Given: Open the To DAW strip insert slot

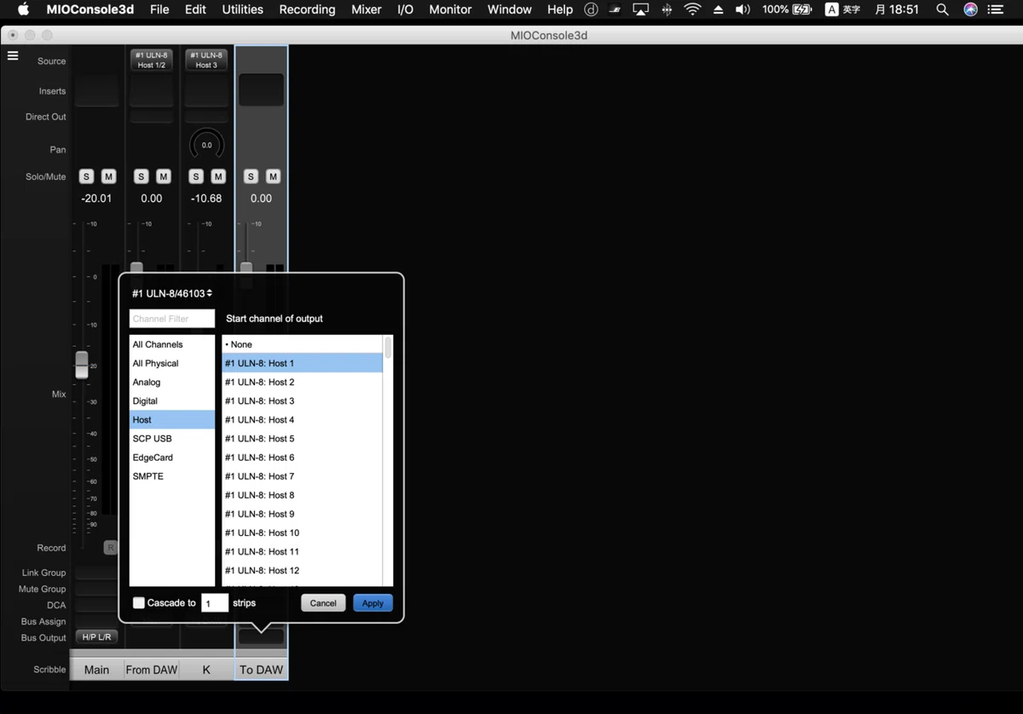Looking at the screenshot, I should pyautogui.click(x=261, y=89).
